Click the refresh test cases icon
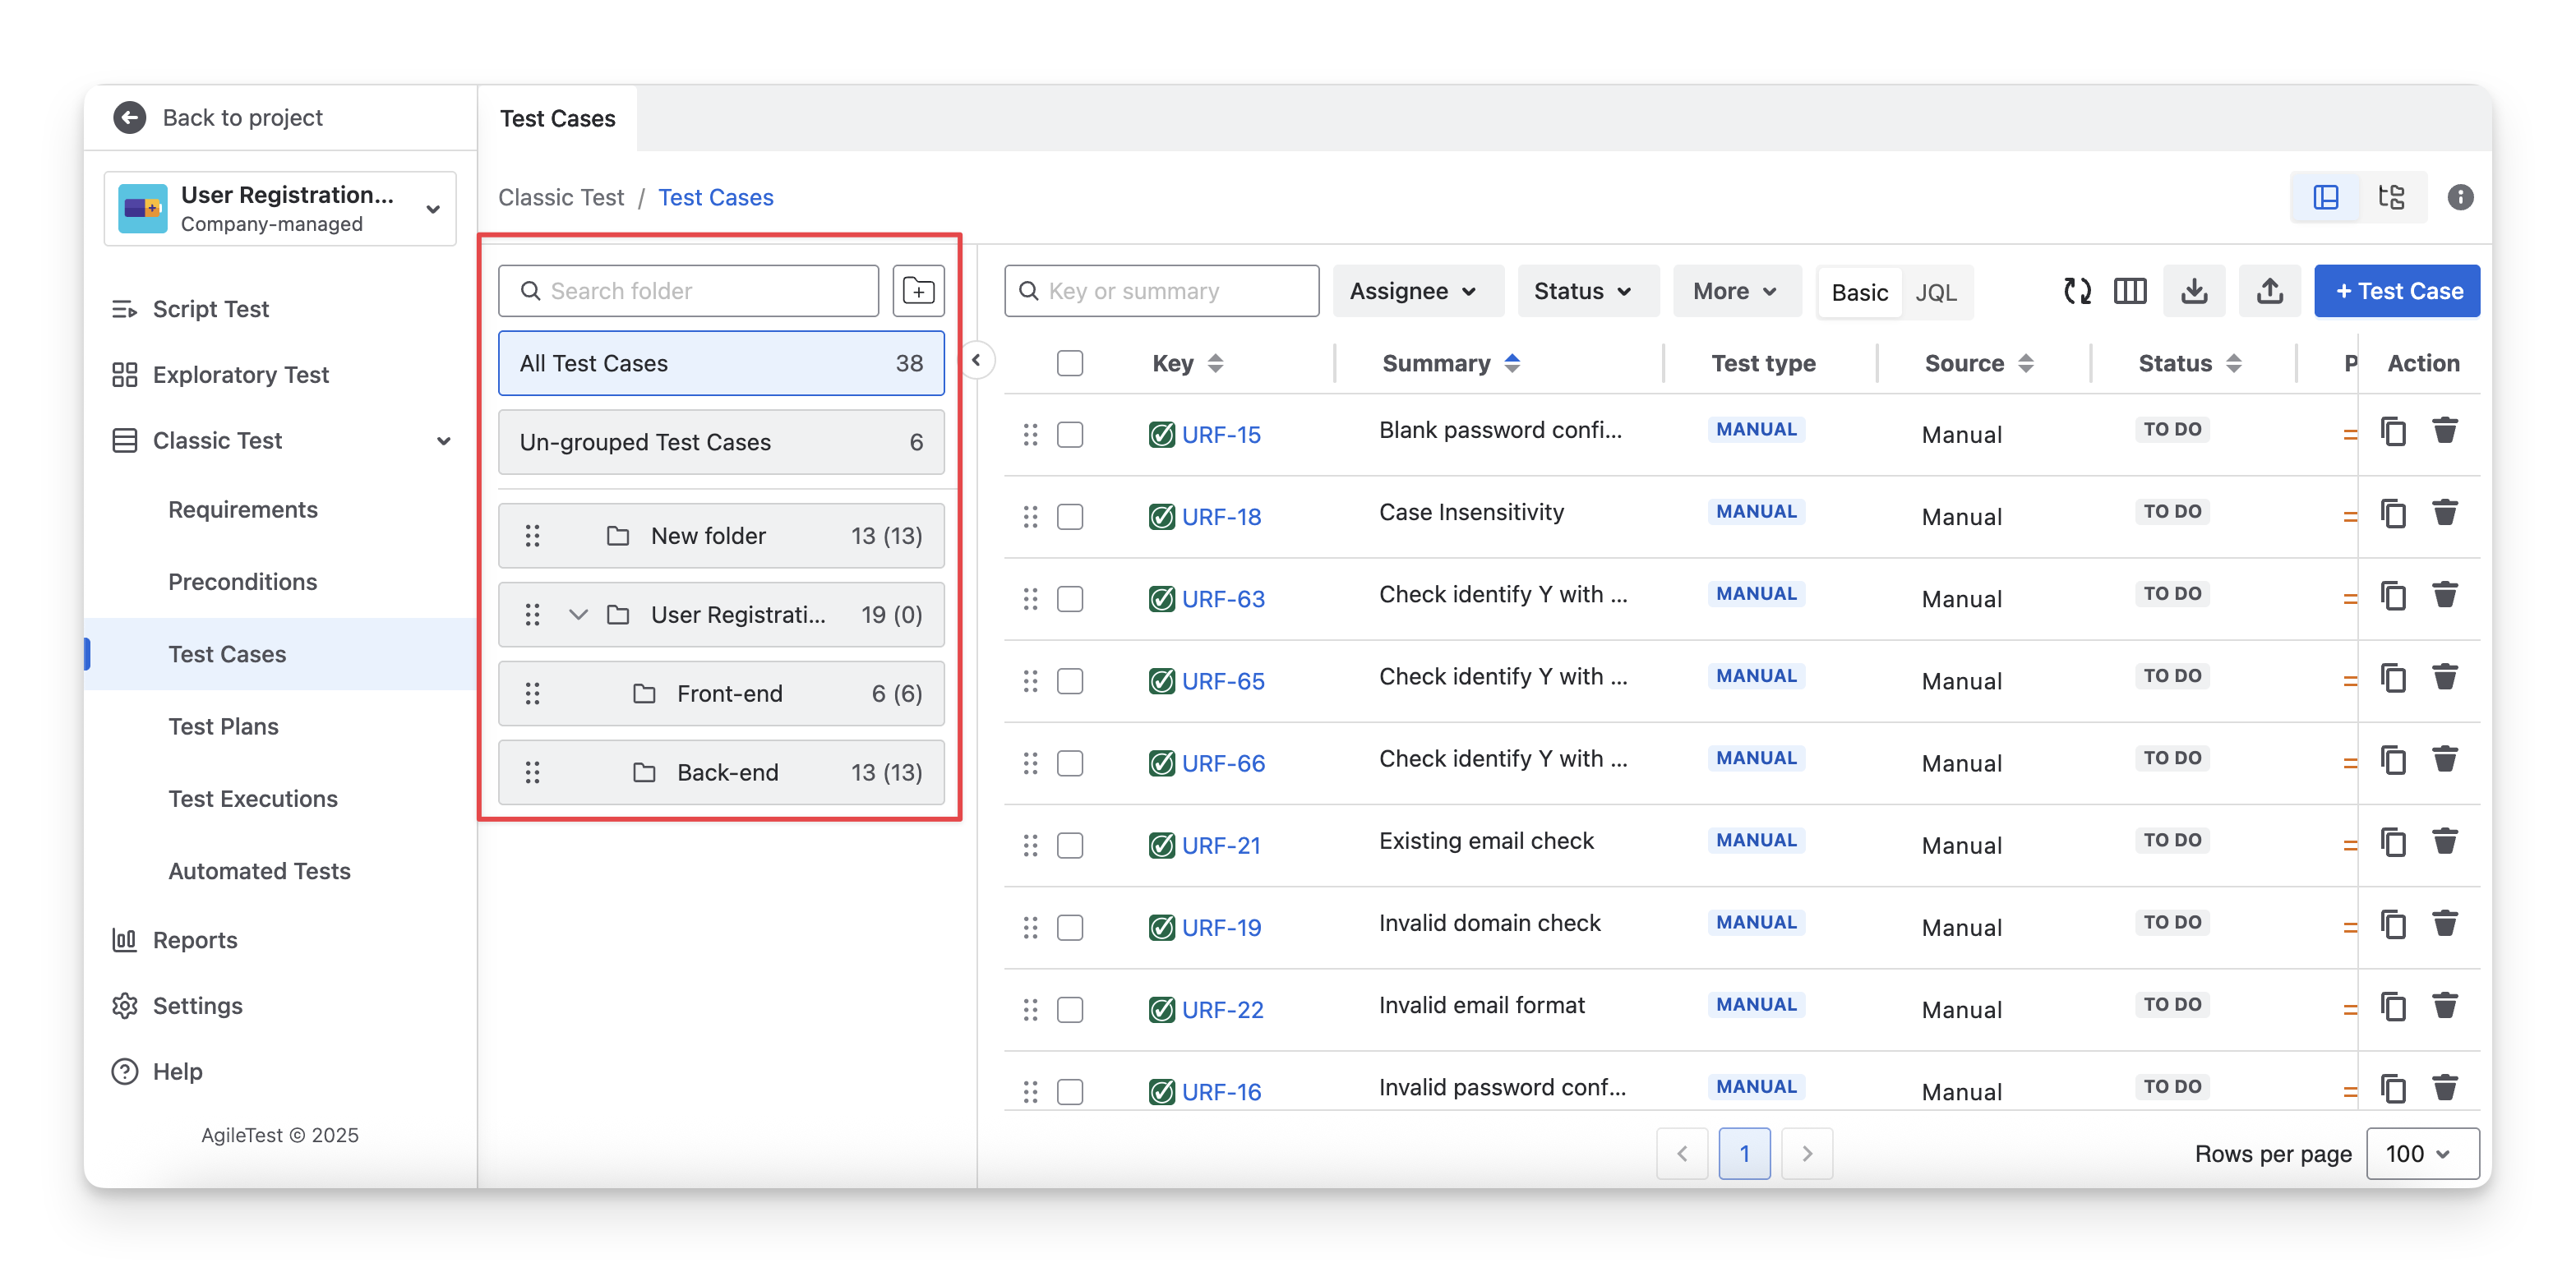This screenshot has width=2576, height=1272. 2077,291
